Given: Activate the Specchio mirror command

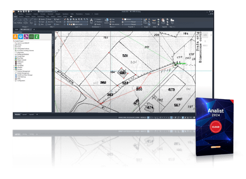Looking at the screenshot, I should [x=50, y=22].
